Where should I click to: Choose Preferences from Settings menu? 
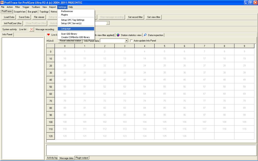[x=76, y=11]
